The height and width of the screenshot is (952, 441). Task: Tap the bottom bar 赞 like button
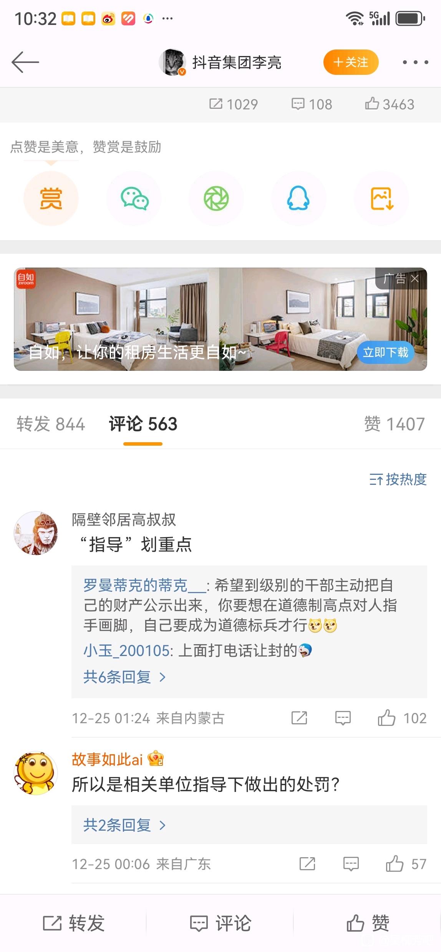pyautogui.click(x=368, y=923)
